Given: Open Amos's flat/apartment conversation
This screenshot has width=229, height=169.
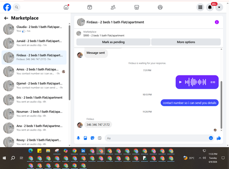Looking at the screenshot, I should click(34, 71).
